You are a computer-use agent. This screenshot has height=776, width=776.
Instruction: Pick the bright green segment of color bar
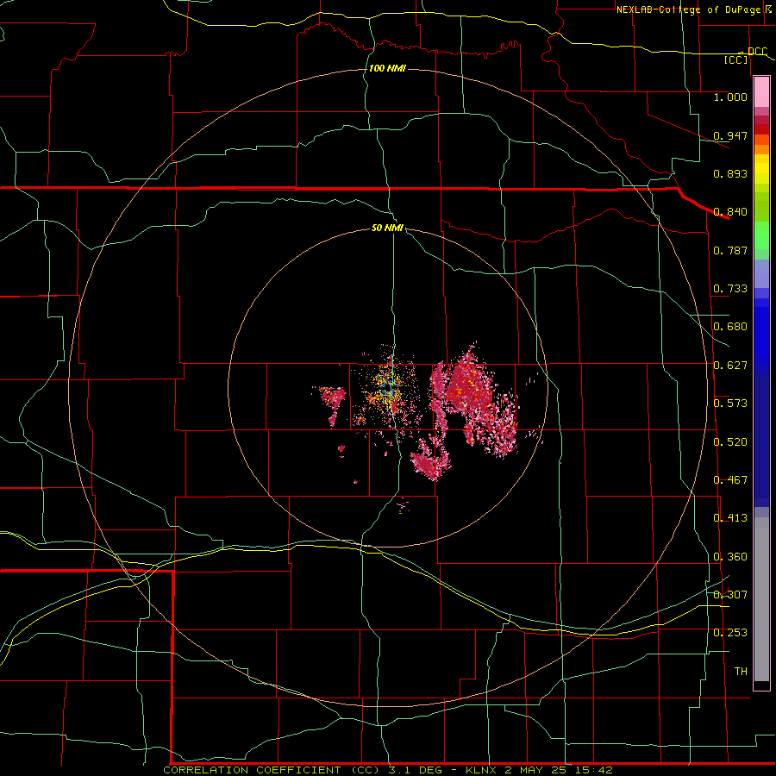761,235
